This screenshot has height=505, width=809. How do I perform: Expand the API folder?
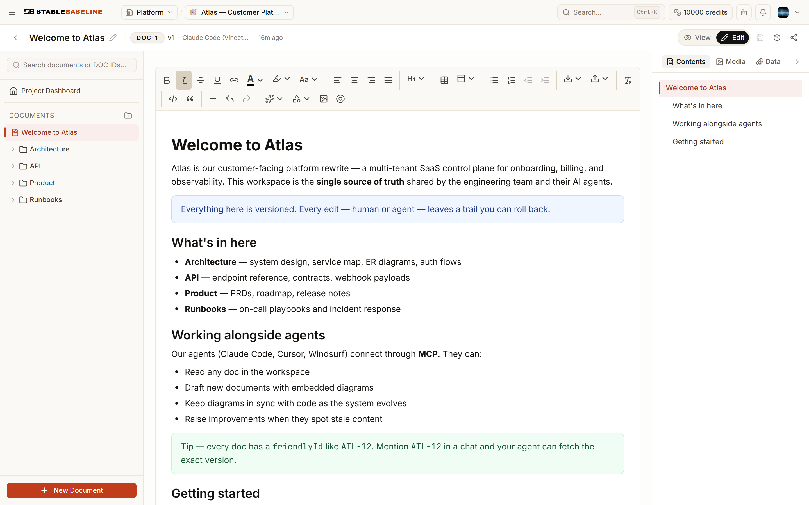click(13, 166)
